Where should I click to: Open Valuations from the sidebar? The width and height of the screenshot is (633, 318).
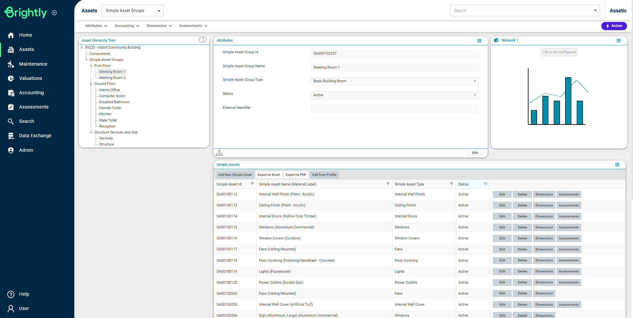(x=30, y=78)
